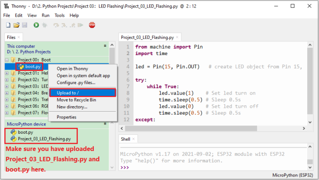Click the red Stop/Restart backend icon
Image resolution: width=319 pixels, height=180 pixels.
coord(92,25)
